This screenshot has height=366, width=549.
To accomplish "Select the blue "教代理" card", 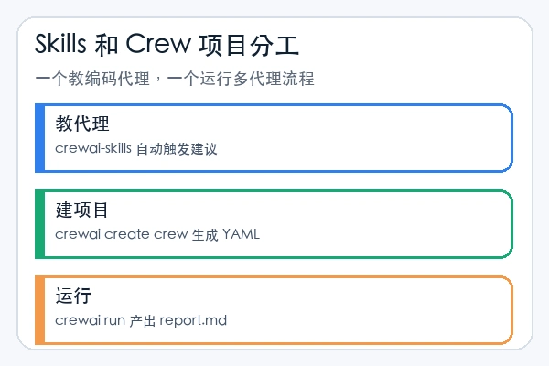I will [274, 138].
